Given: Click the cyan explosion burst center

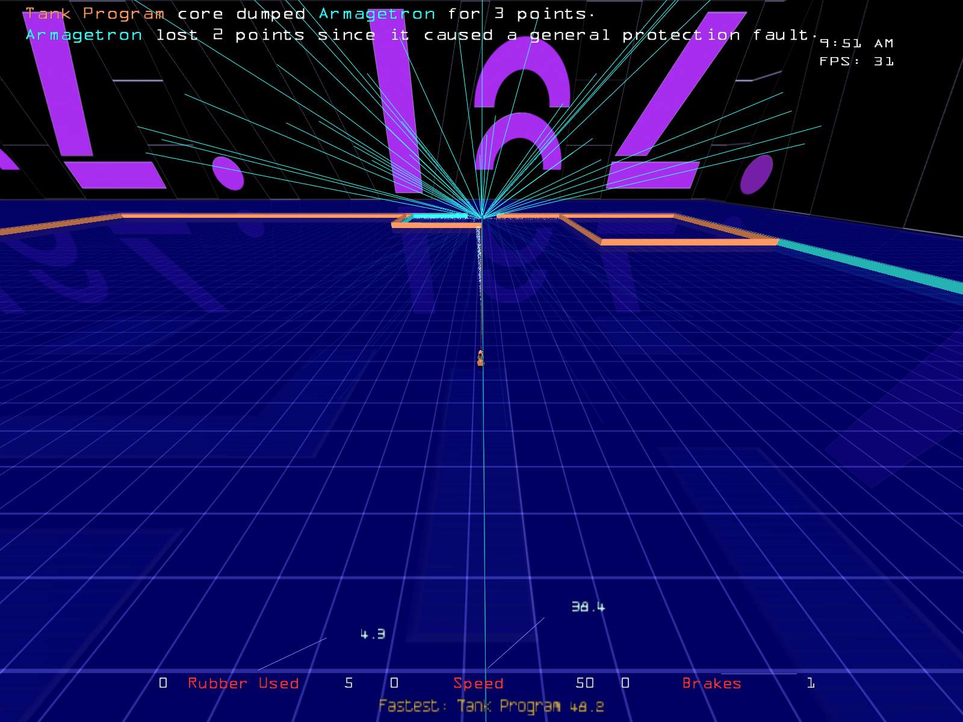Looking at the screenshot, I should pyautogui.click(x=482, y=217).
